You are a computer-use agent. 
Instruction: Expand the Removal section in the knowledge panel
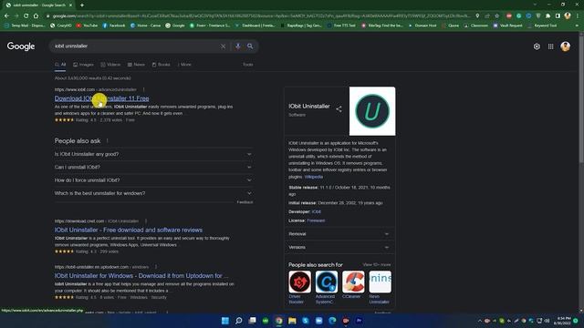(x=339, y=234)
